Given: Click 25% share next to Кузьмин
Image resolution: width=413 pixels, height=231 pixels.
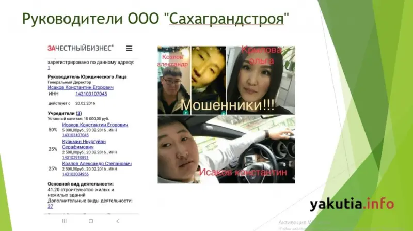Looking at the screenshot, I should [x=53, y=149].
